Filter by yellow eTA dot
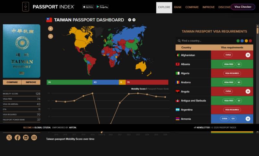Image resolution: width=259 pixels, height=156 pixels. click(246, 41)
